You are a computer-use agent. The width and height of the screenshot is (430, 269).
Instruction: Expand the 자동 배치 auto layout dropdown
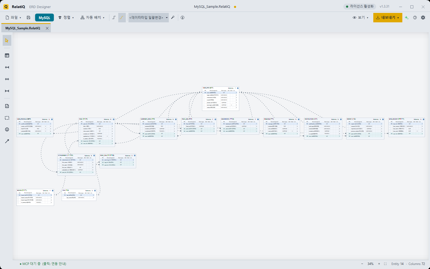(92, 17)
